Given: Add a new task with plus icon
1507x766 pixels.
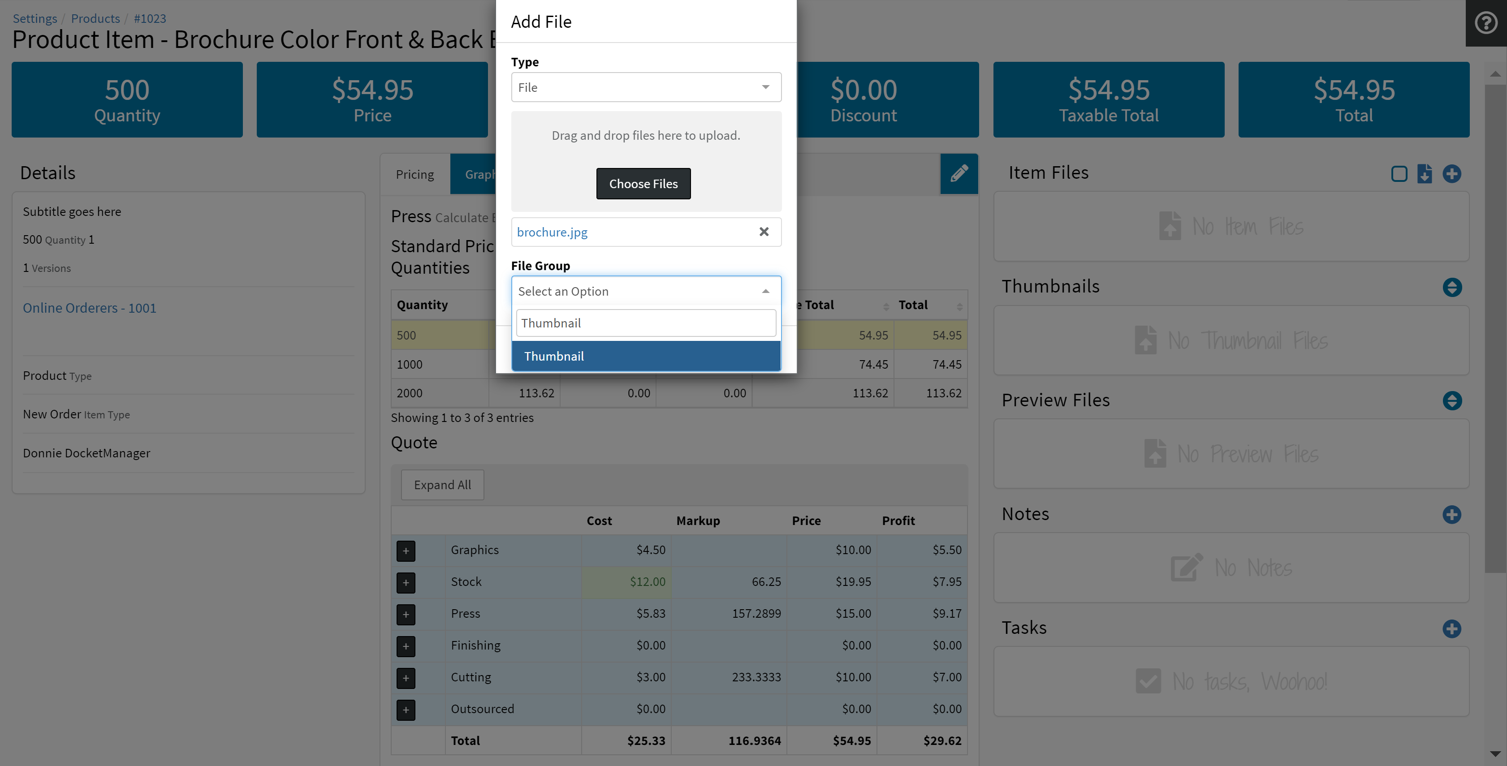Looking at the screenshot, I should pos(1451,628).
